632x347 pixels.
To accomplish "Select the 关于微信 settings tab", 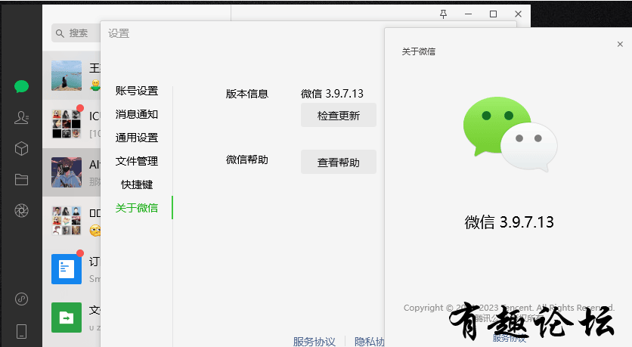I will [x=137, y=208].
